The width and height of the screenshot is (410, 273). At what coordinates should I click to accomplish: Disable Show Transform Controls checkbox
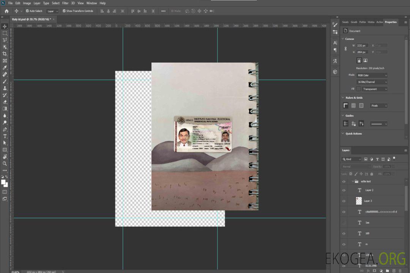64,11
